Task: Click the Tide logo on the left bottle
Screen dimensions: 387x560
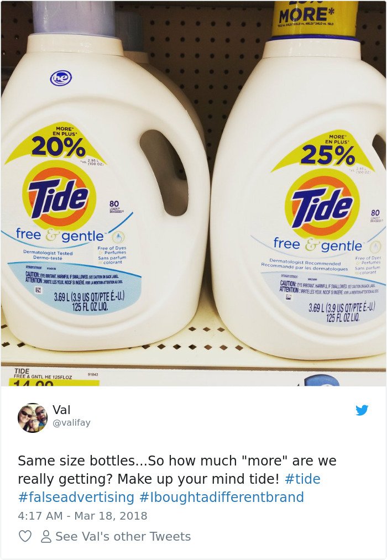Action: [59, 196]
